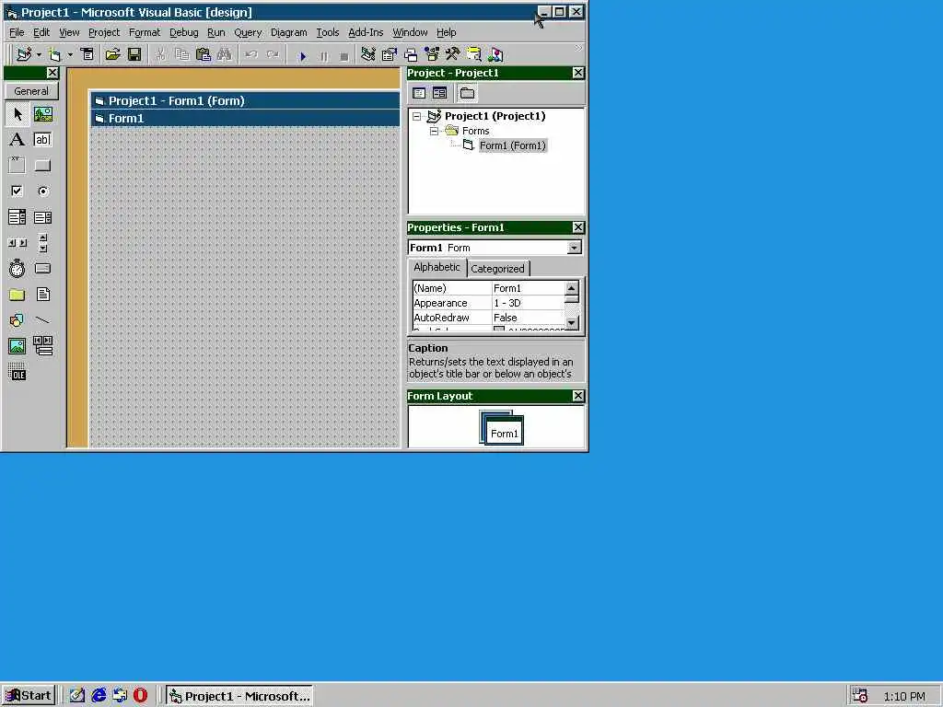Select the OLE container tool
This screenshot has height=707, width=943.
(17, 372)
